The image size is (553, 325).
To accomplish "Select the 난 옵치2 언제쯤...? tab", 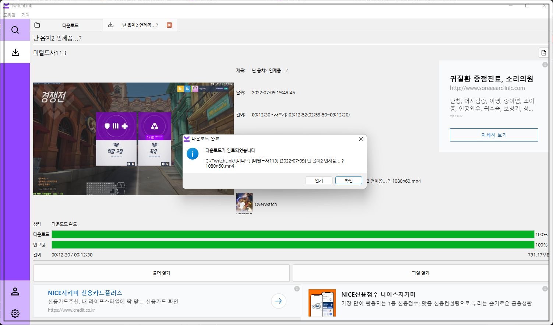I will (x=140, y=25).
